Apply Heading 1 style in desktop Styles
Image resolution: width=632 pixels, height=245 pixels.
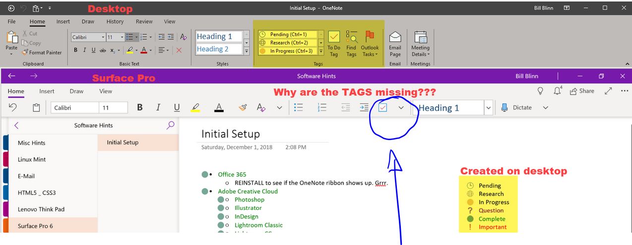[219, 36]
